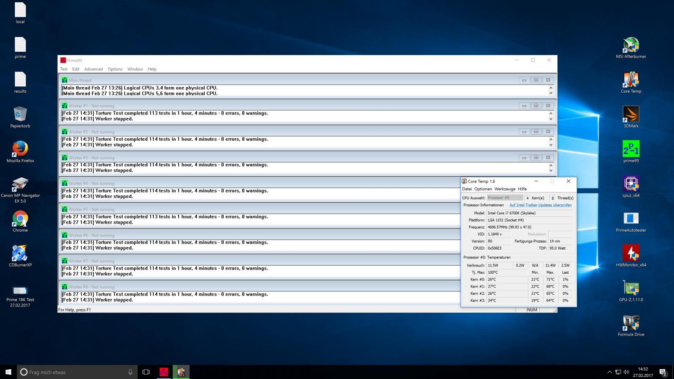The height and width of the screenshot is (379, 674).
Task: Open Datei menu in Core Temp
Action: pos(467,189)
